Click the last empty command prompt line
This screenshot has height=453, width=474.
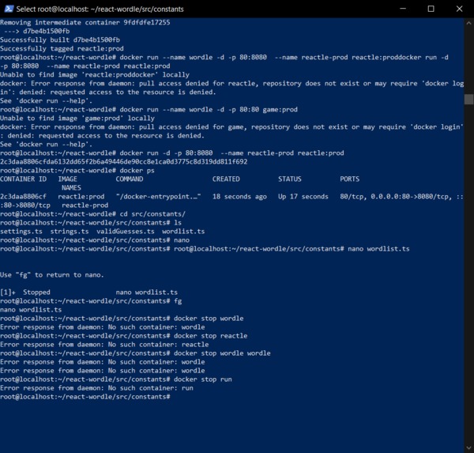(85, 397)
